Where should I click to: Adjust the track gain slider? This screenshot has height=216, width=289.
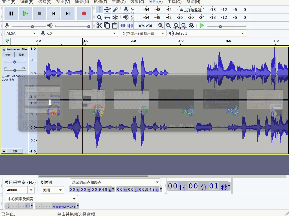pyautogui.click(x=15, y=62)
